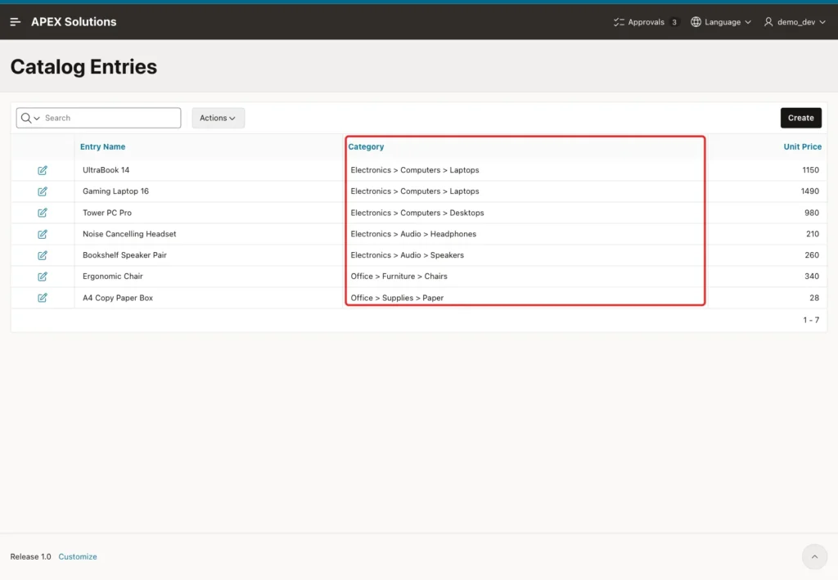Viewport: 838px width, 580px height.
Task: Expand the demo_dev user menu chevron
Action: pyautogui.click(x=822, y=22)
